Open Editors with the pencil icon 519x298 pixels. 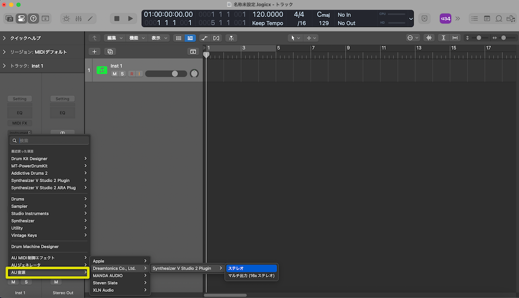(90, 19)
